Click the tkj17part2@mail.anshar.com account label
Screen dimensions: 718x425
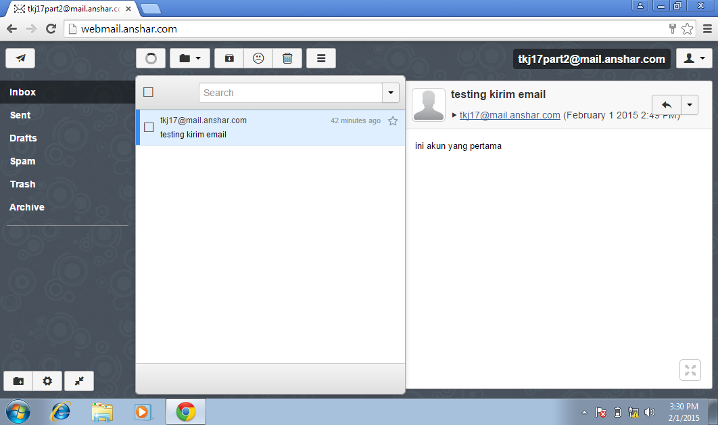pos(591,59)
